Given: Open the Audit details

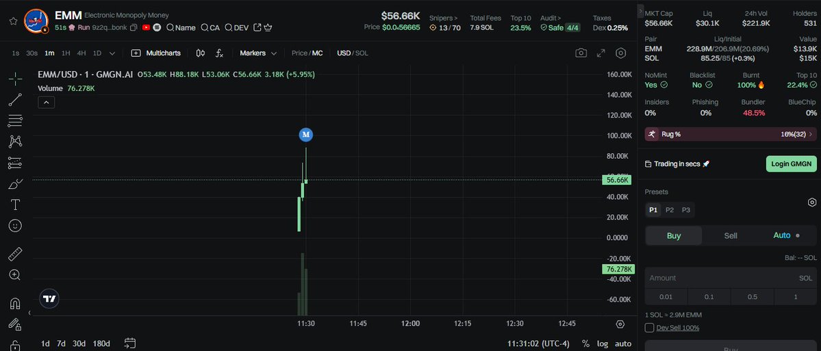Looking at the screenshot, I should pyautogui.click(x=551, y=18).
